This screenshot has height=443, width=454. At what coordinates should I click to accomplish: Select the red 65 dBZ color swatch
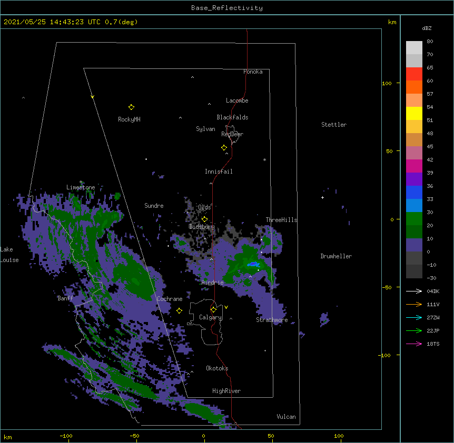[x=414, y=74]
